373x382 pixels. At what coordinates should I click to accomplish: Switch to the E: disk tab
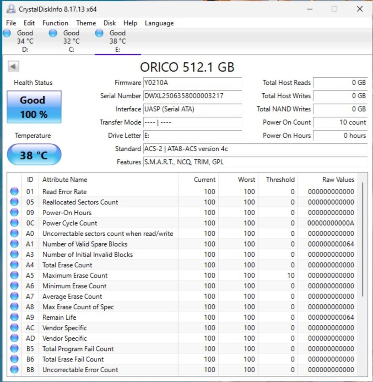click(117, 41)
